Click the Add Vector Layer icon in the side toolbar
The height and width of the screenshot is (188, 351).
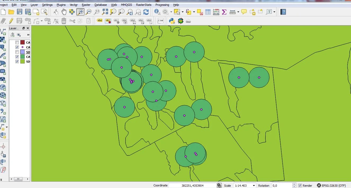point(3,31)
